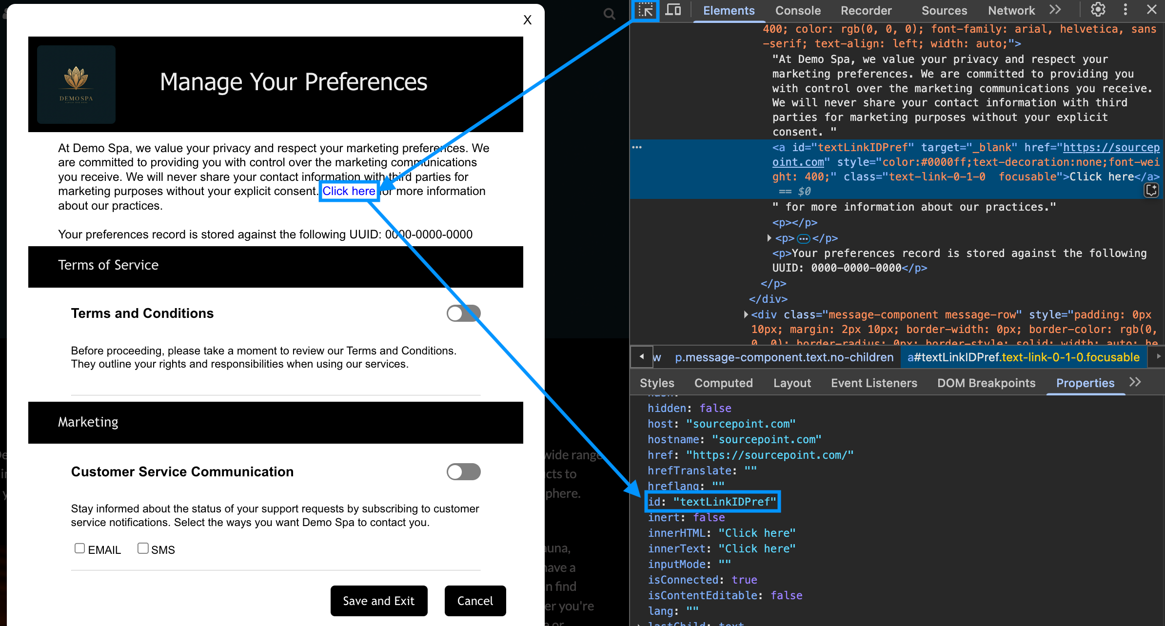Click the isConnected: true property
This screenshot has height=626, width=1165.
[702, 580]
